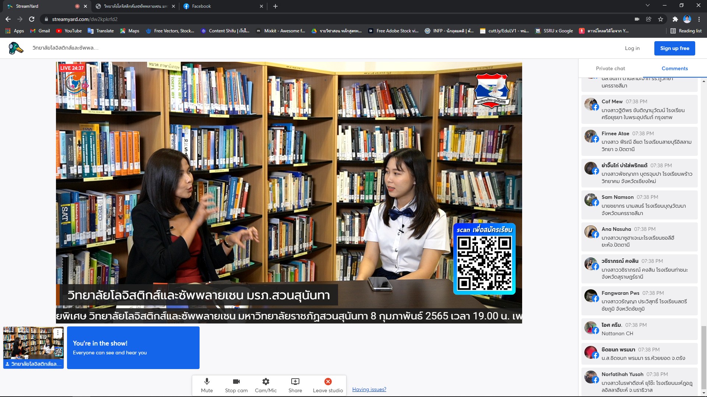Image resolution: width=707 pixels, height=397 pixels.
Task: Open the Chrome three-dot menu
Action: point(699,19)
